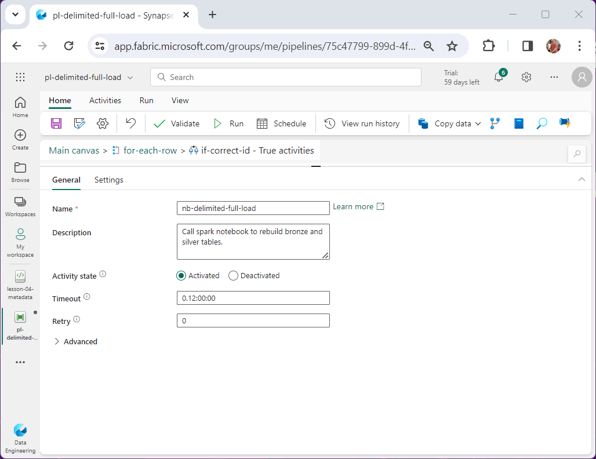Click the Undo arrow icon
Screen dimensions: 596x459
coord(131,123)
